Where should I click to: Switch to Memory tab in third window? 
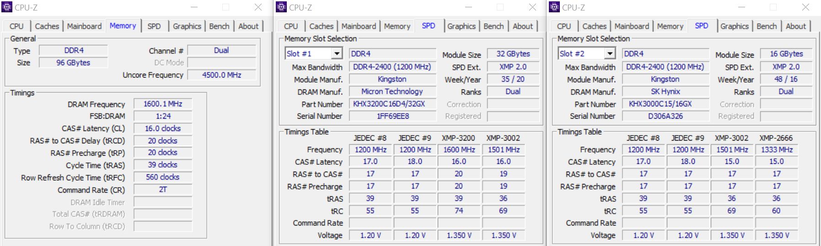coord(670,26)
